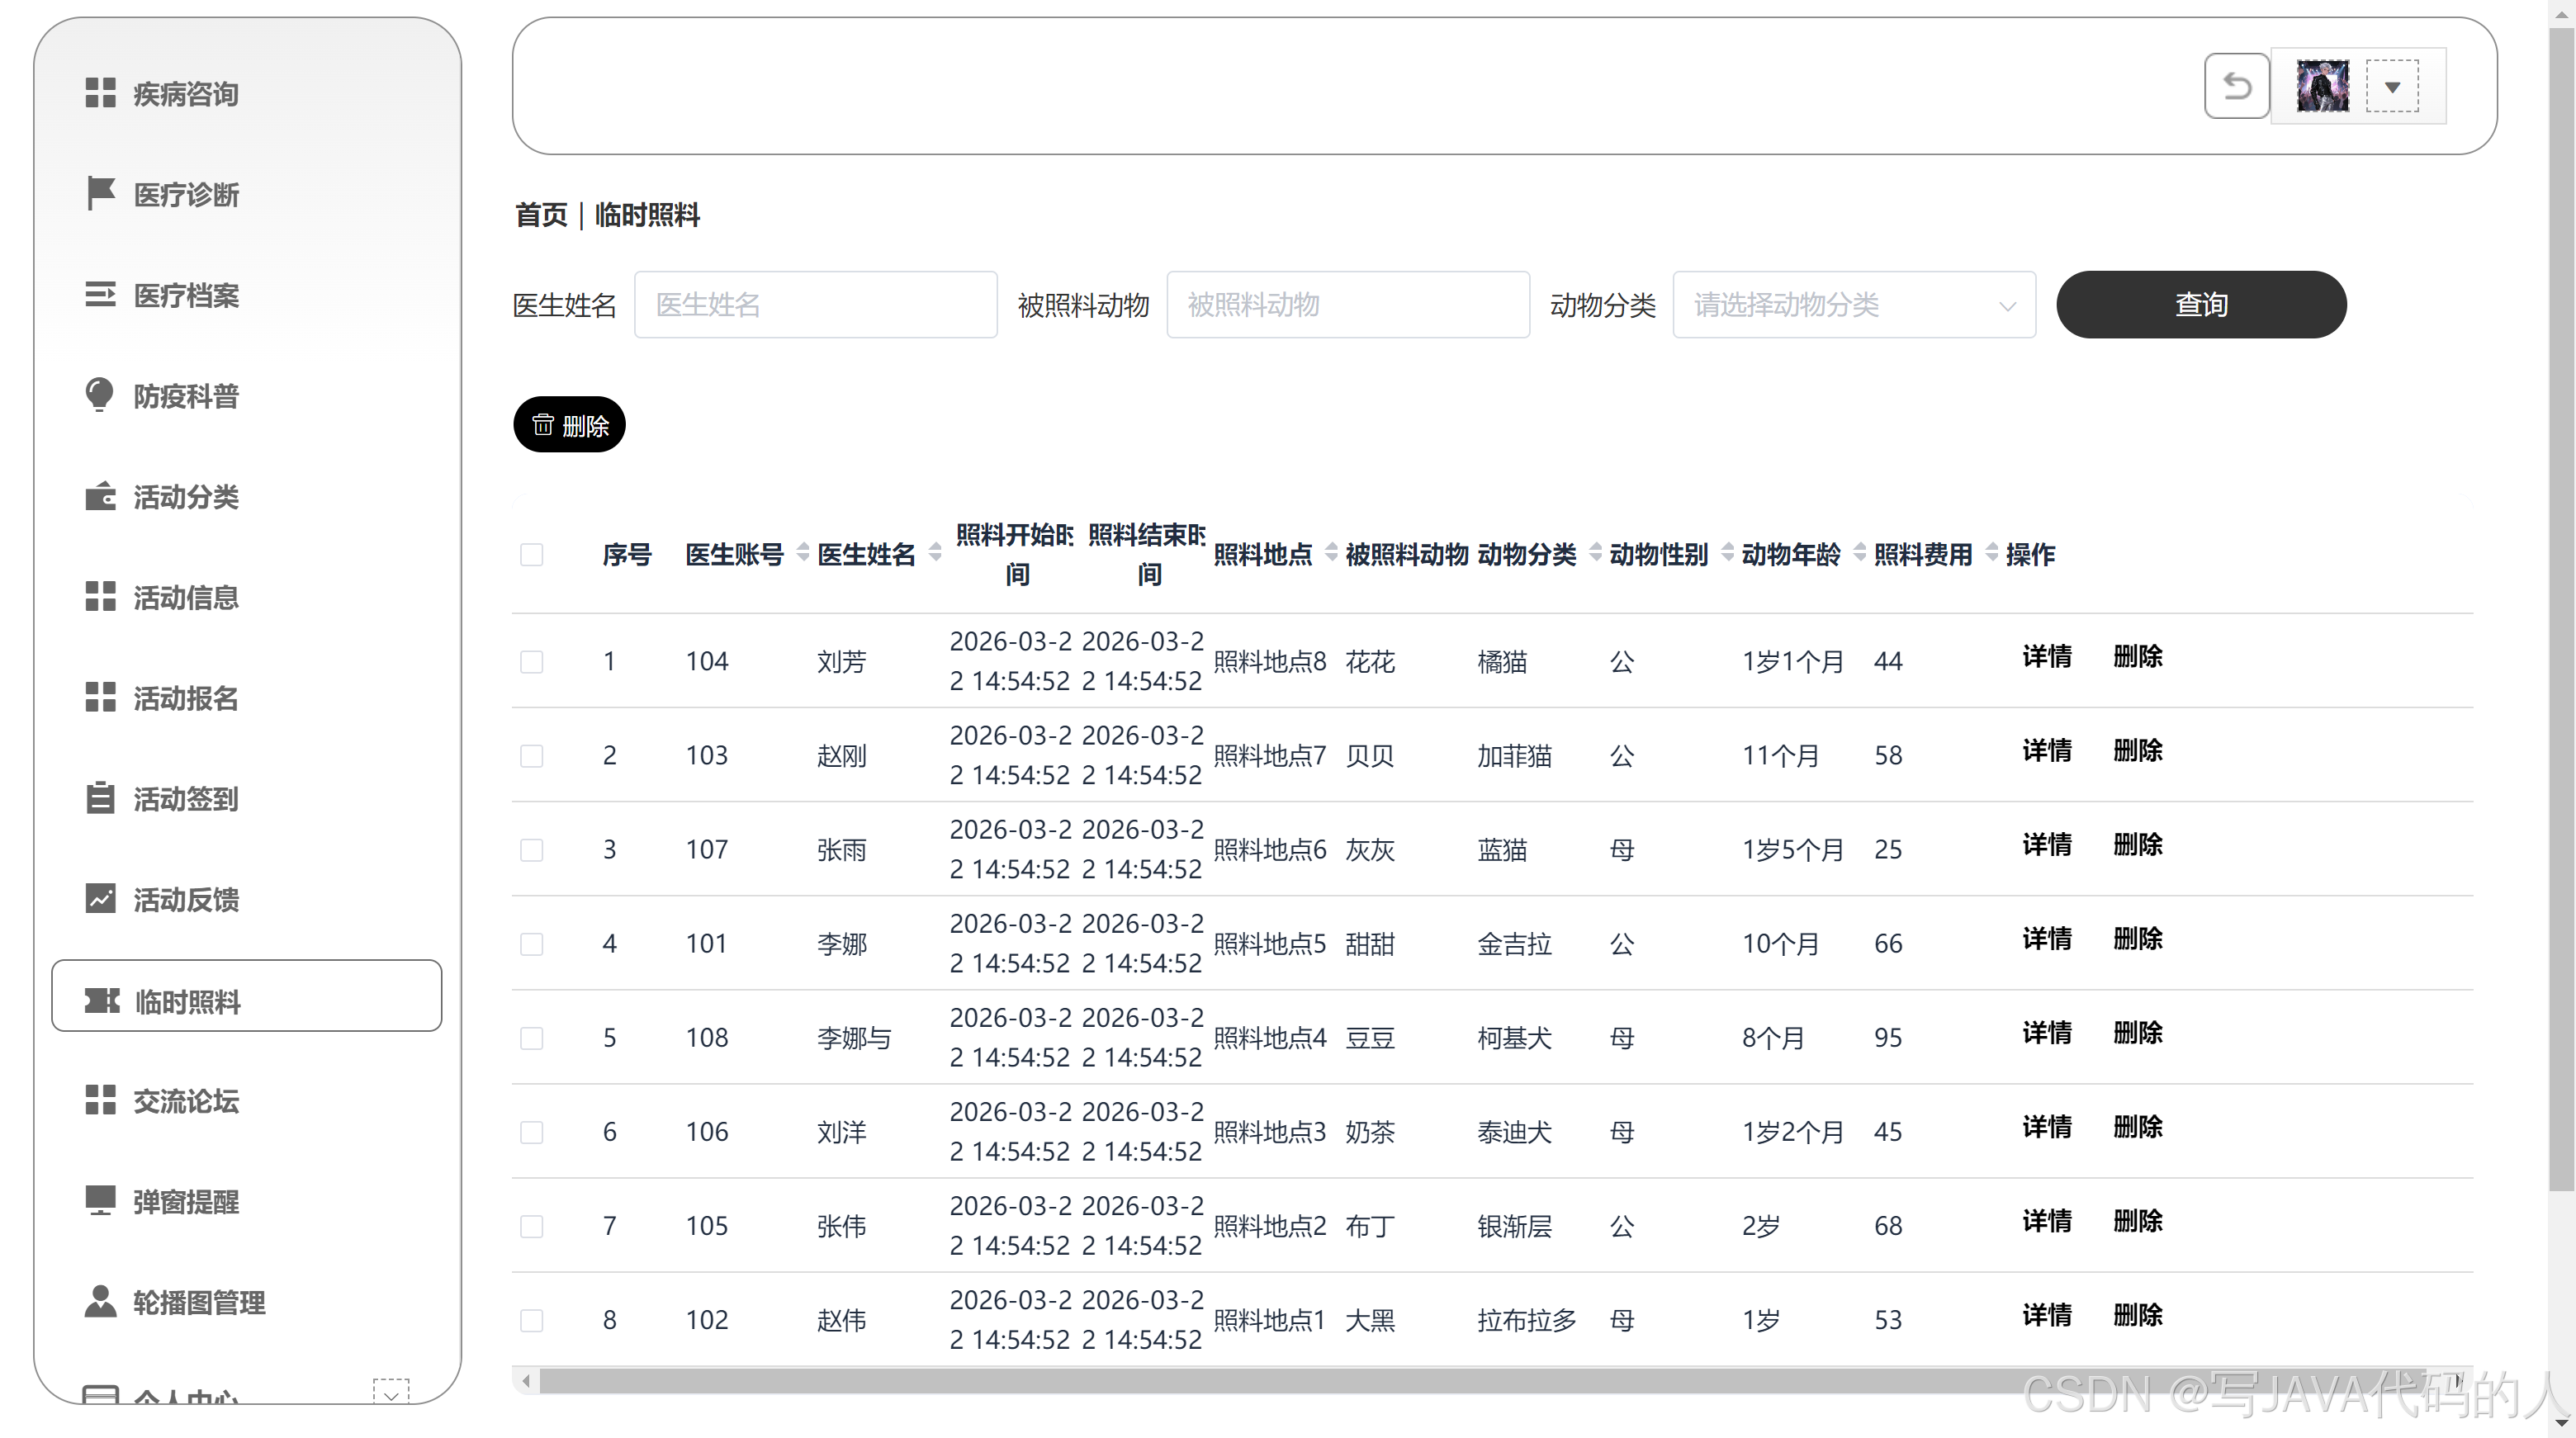This screenshot has height=1438, width=2576.
Task: Click the 首页 breadcrumb link
Action: point(541,215)
